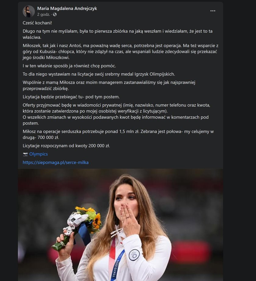Click the globe public-audience icon
The height and width of the screenshot is (281, 256).
(x=55, y=15)
